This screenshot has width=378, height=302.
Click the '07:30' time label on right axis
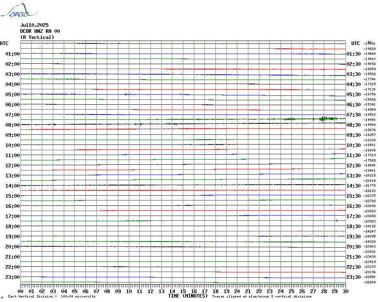click(354, 114)
